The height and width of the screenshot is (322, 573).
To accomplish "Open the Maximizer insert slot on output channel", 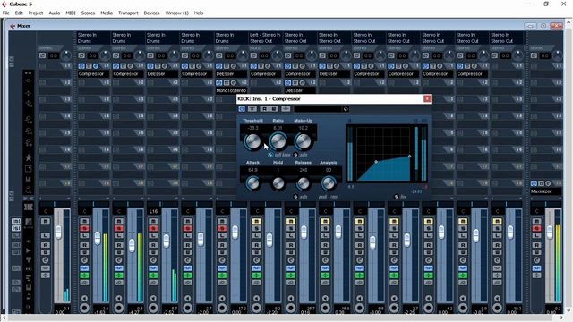I will [x=546, y=191].
